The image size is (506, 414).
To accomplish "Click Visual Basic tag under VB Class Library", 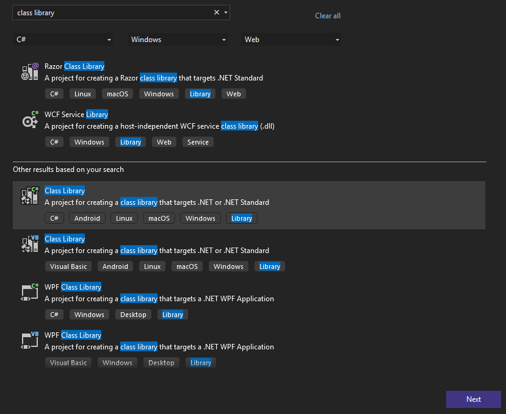I will click(x=68, y=266).
